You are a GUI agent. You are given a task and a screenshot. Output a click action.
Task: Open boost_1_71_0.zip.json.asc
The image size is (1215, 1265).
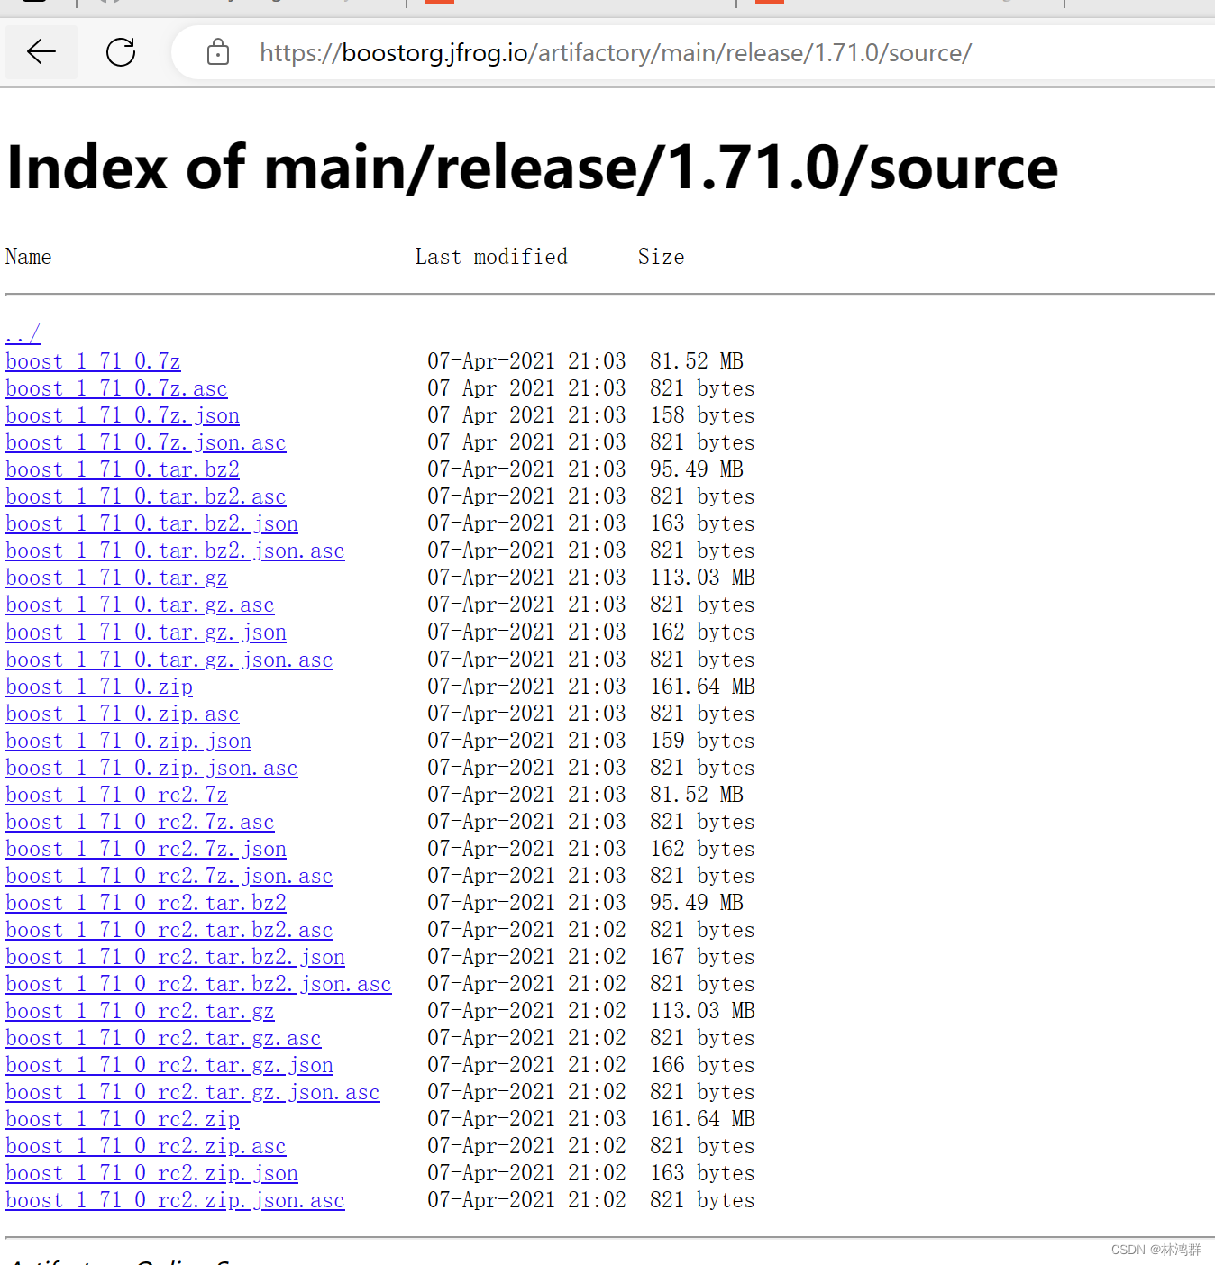[x=151, y=768]
